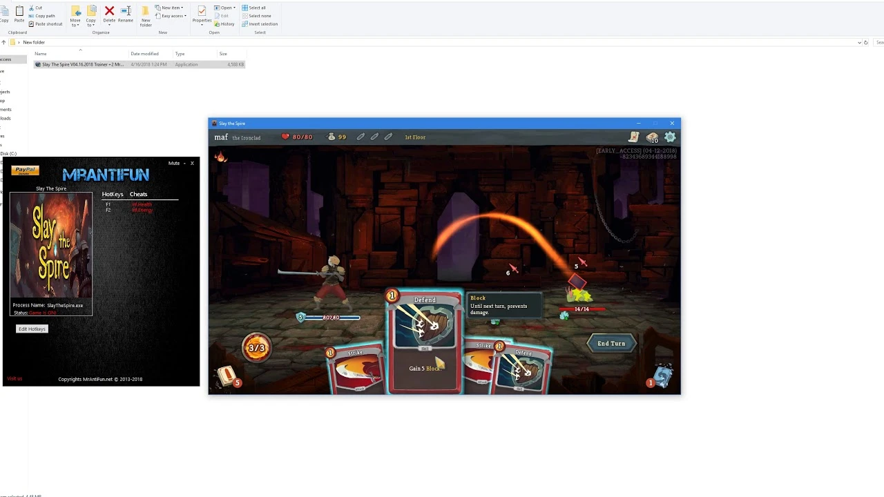The width and height of the screenshot is (884, 497).
Task: Enable the Inf.Energy cheat
Action: tap(142, 210)
